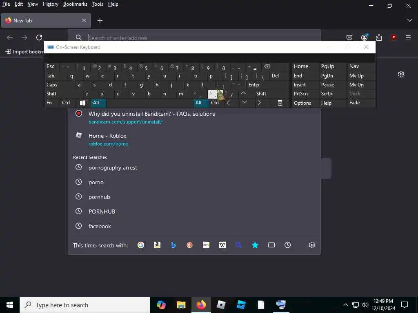Viewport: 418px width, 313px height.
Task: Search with Wikipedia this time
Action: [222, 245]
